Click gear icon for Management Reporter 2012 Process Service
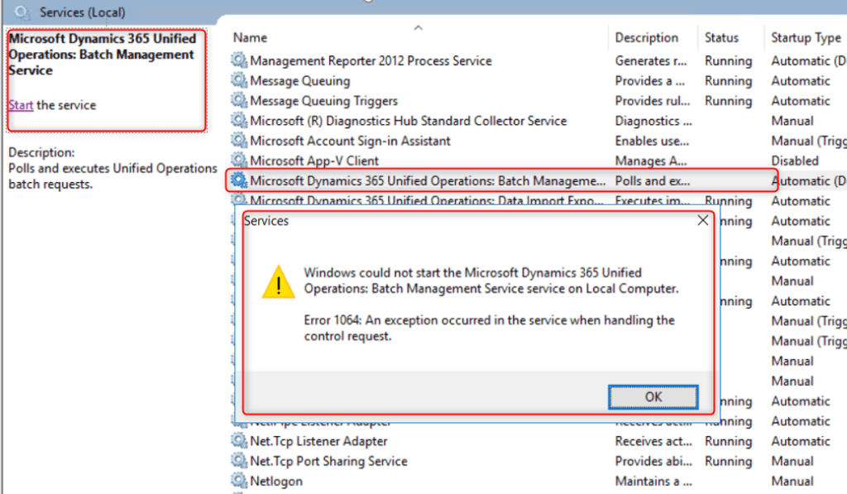 239,60
